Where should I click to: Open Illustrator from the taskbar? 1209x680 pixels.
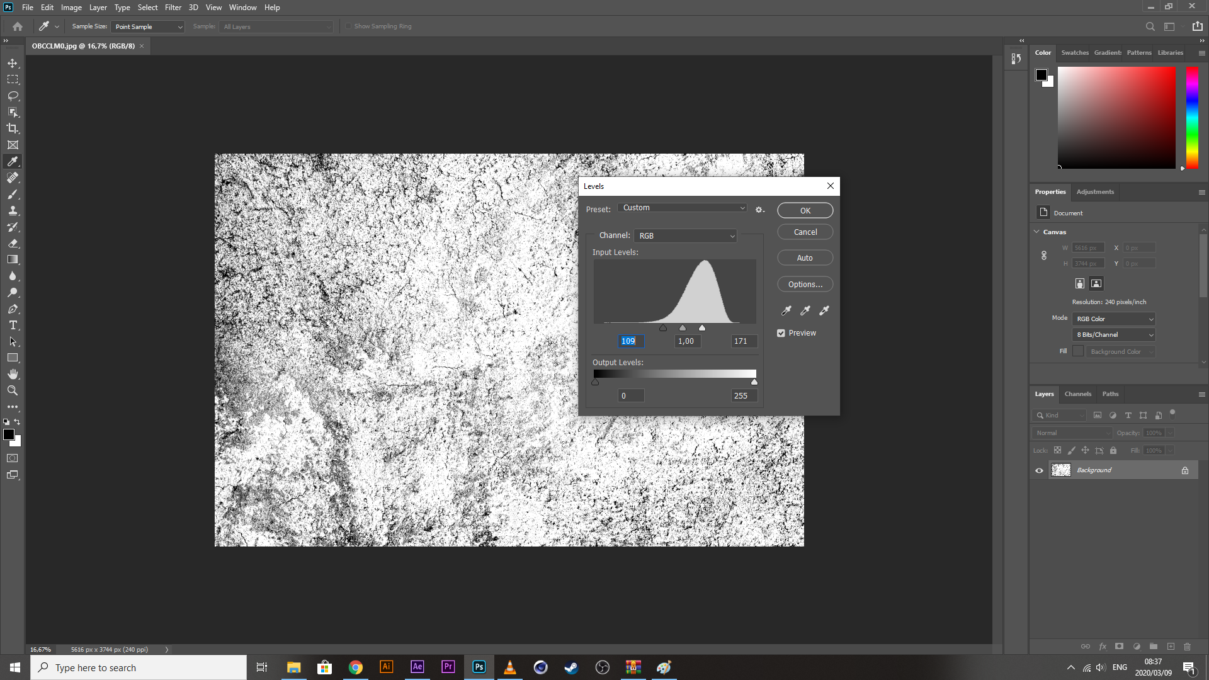[x=386, y=667]
